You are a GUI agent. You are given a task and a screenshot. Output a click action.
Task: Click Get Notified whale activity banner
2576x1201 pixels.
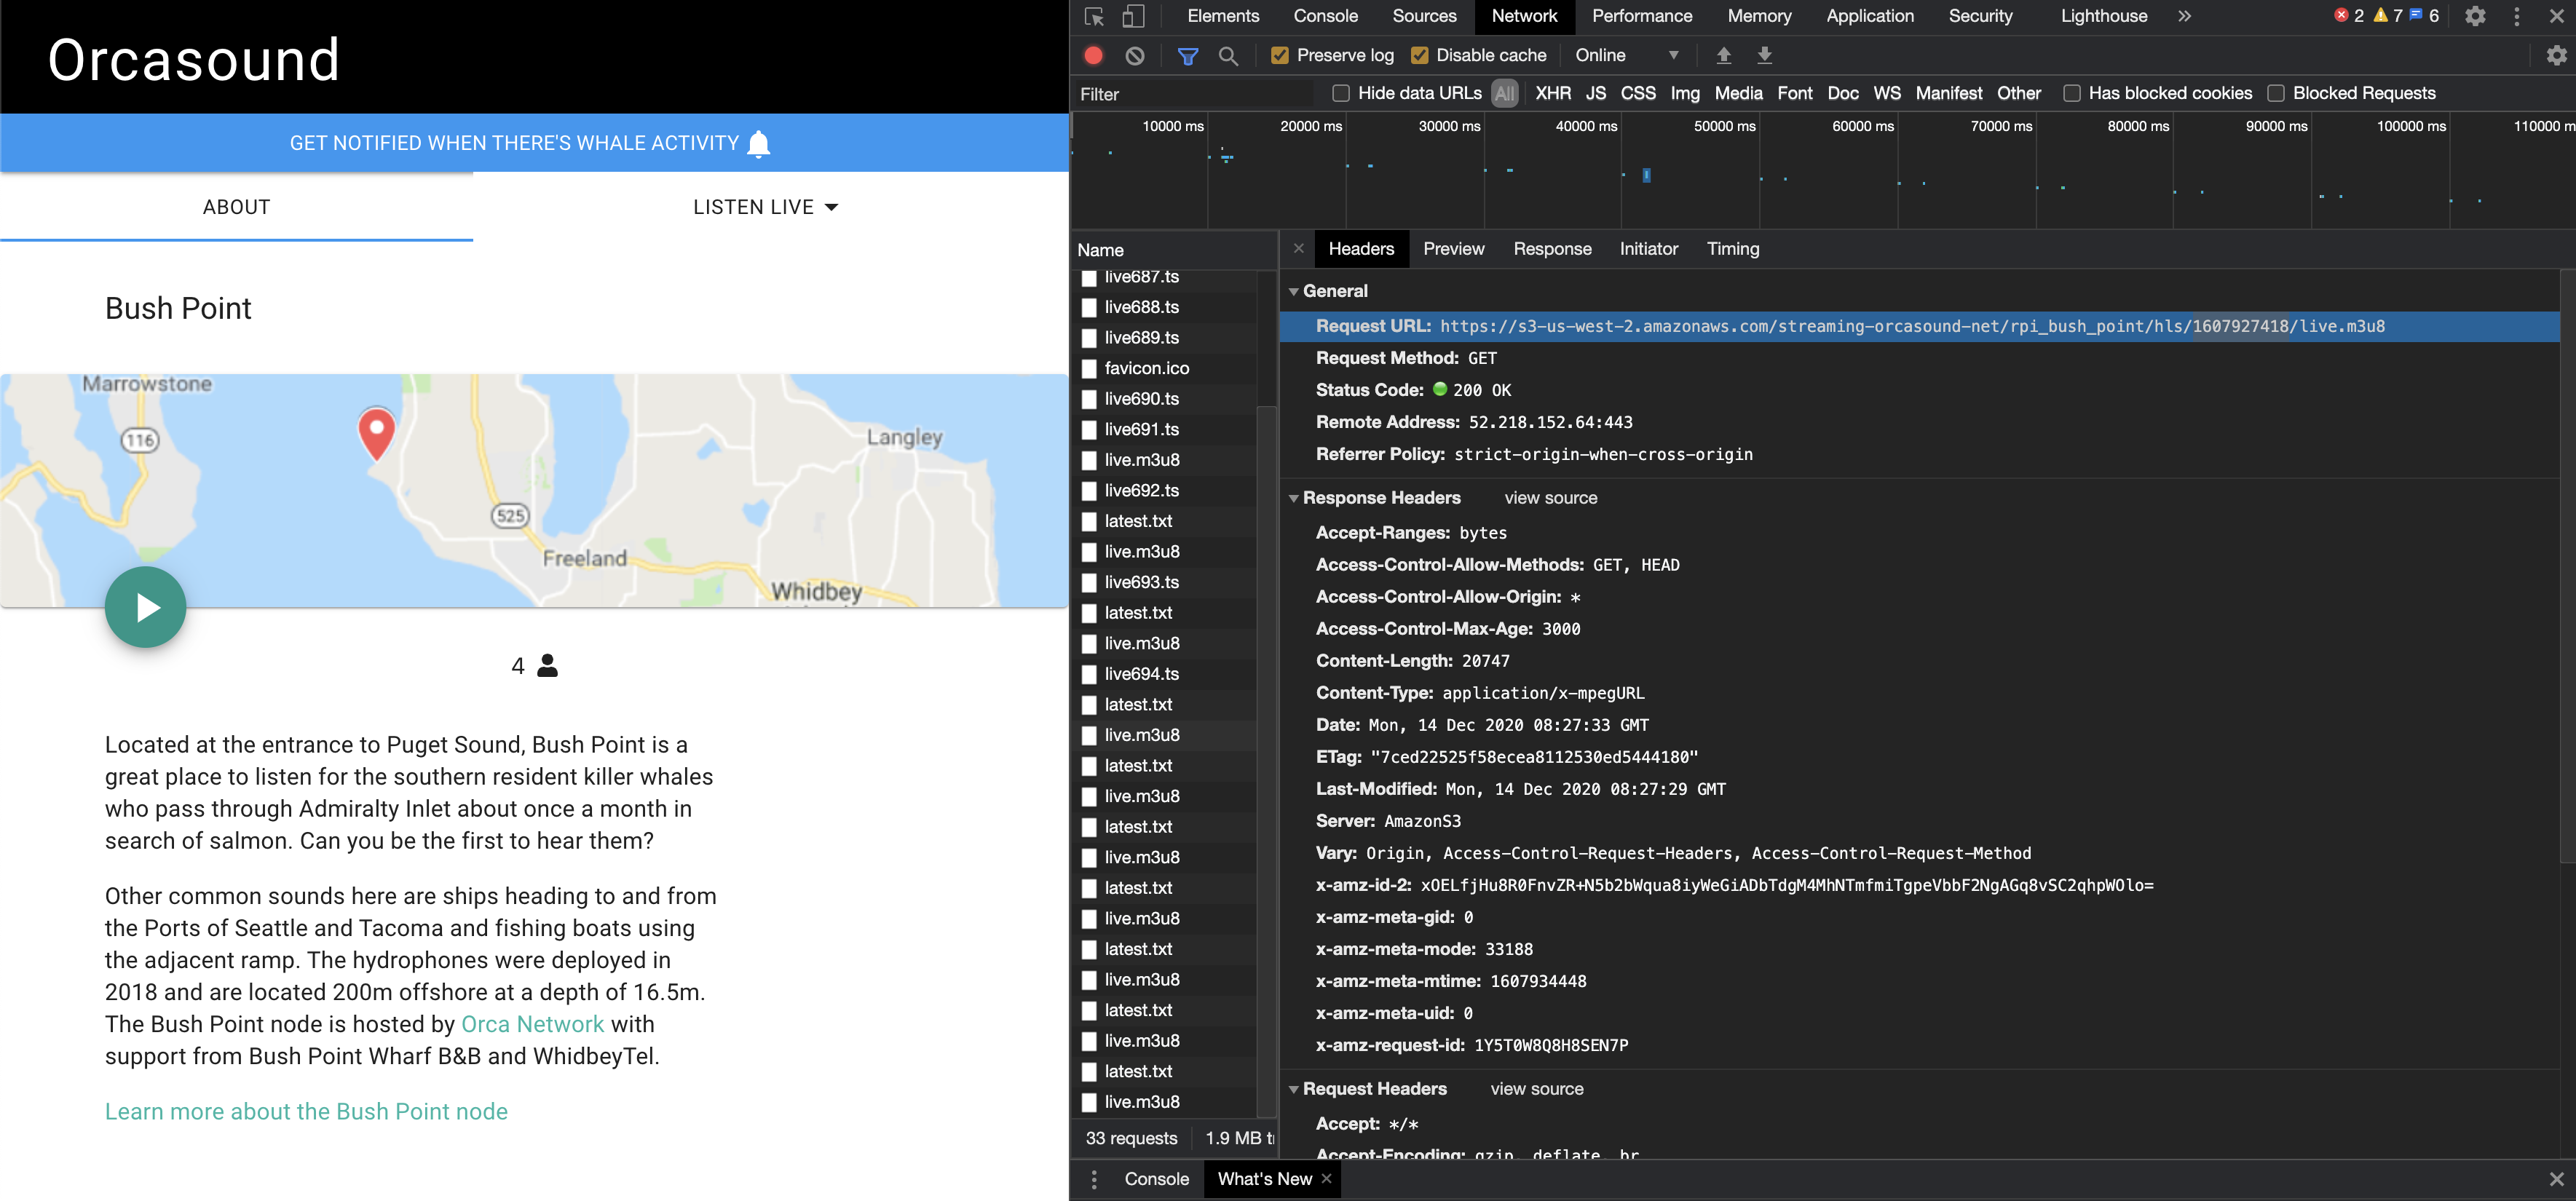(534, 143)
